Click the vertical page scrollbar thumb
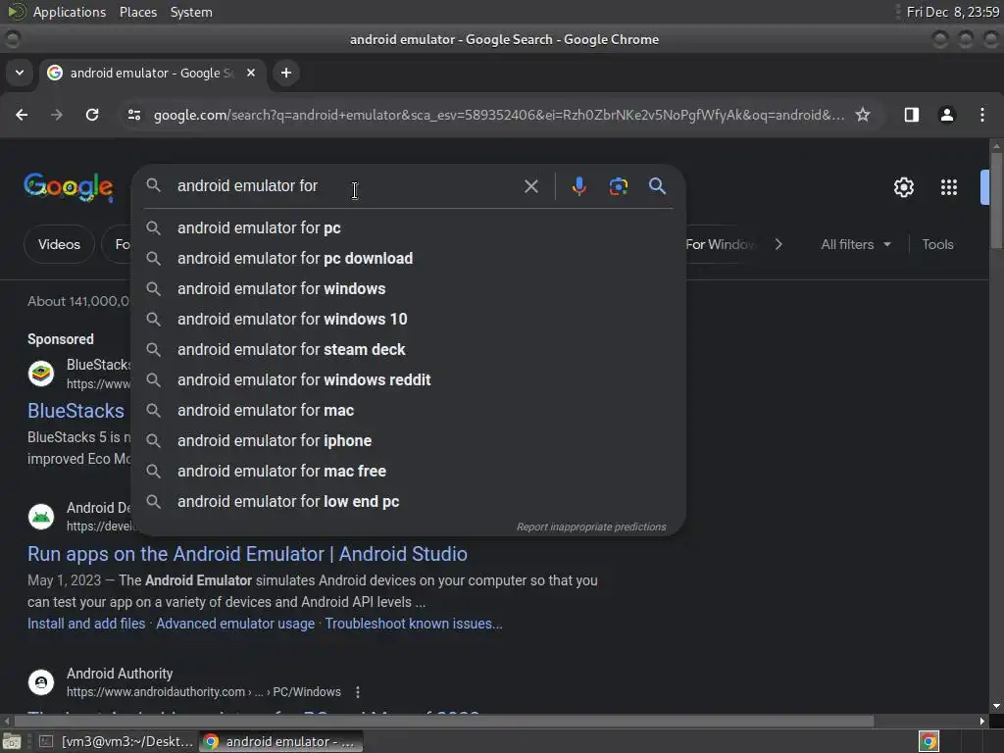 [x=996, y=200]
